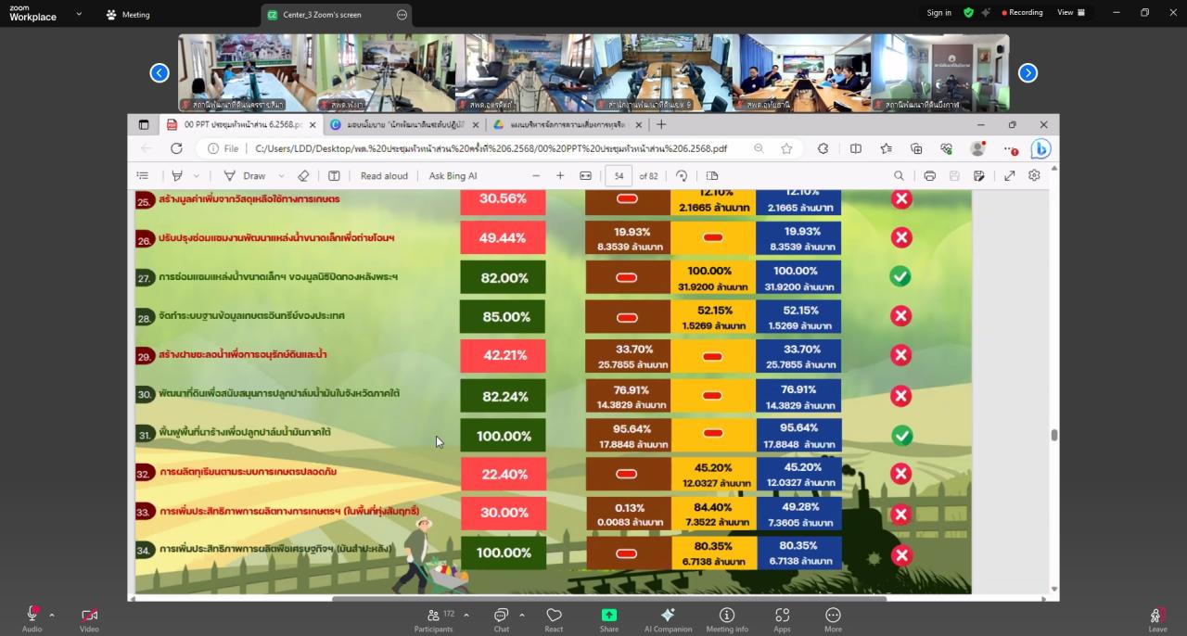Turn on the camera Video button
1187x636 pixels.
pos(89,616)
